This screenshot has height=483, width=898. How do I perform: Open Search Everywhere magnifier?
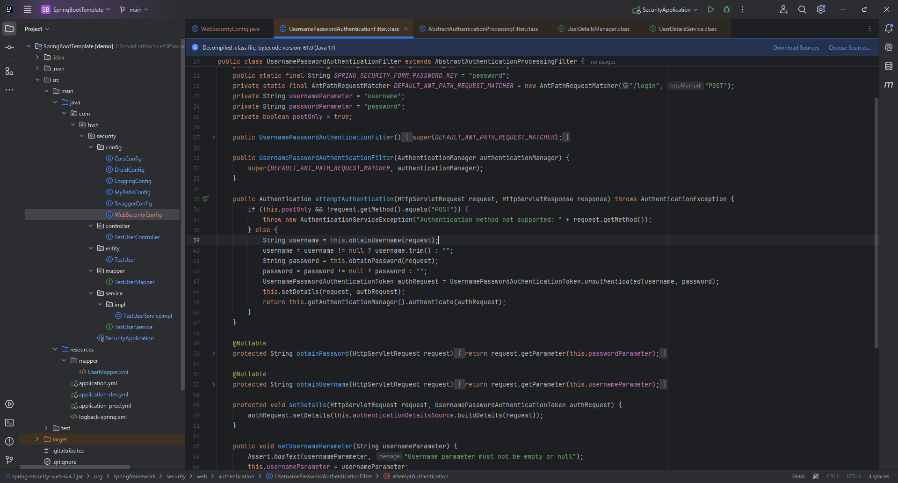pos(802,9)
